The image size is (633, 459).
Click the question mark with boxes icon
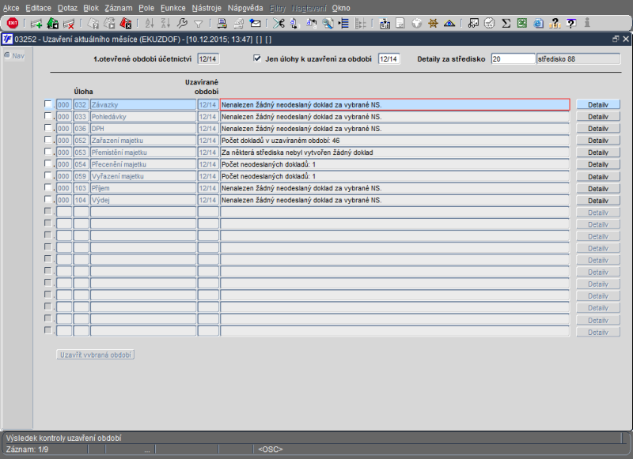555,24
